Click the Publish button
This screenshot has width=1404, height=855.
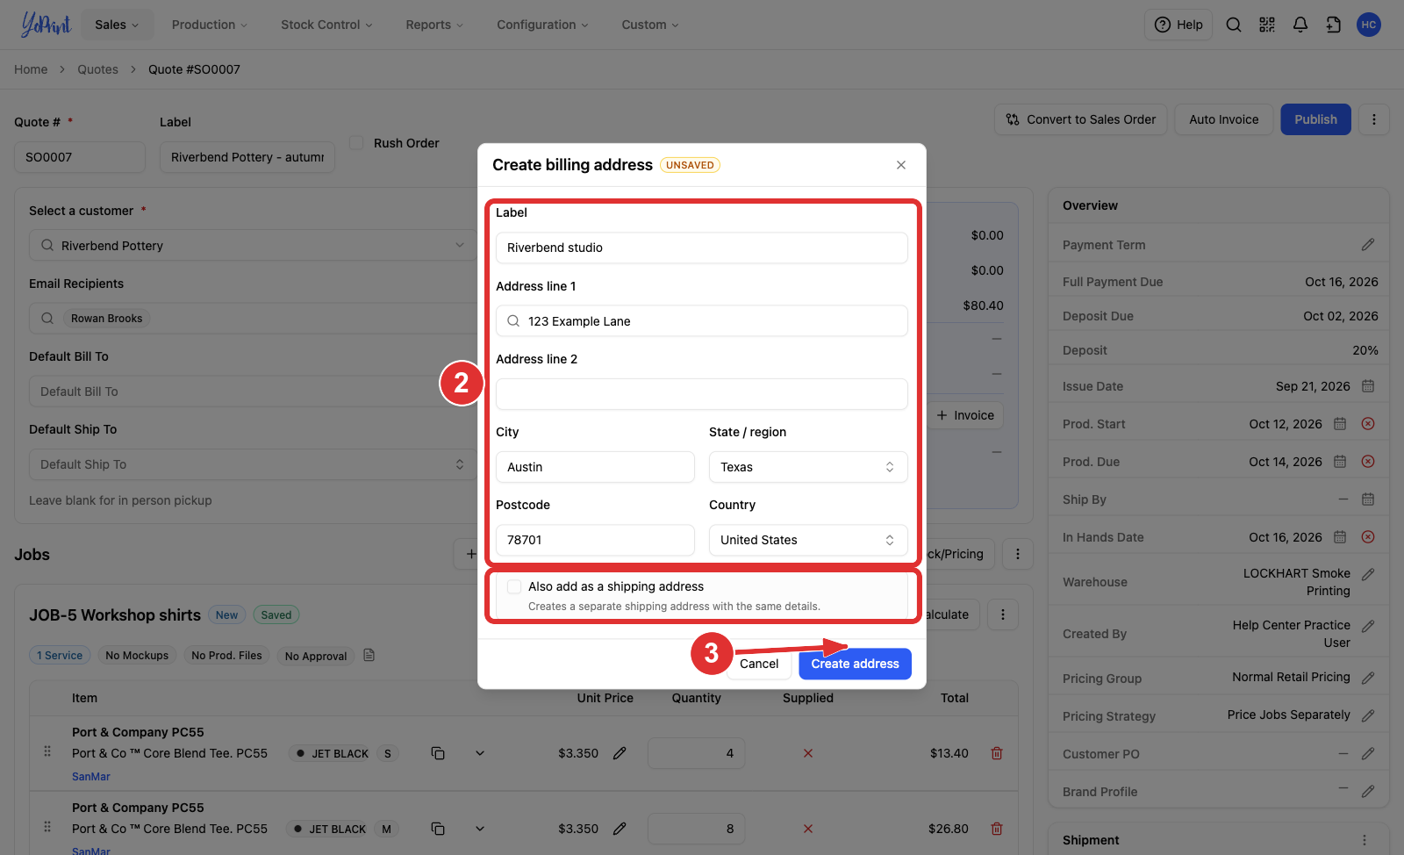(1315, 119)
